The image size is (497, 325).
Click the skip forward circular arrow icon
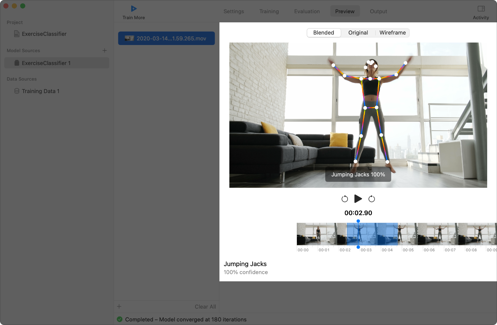point(372,199)
